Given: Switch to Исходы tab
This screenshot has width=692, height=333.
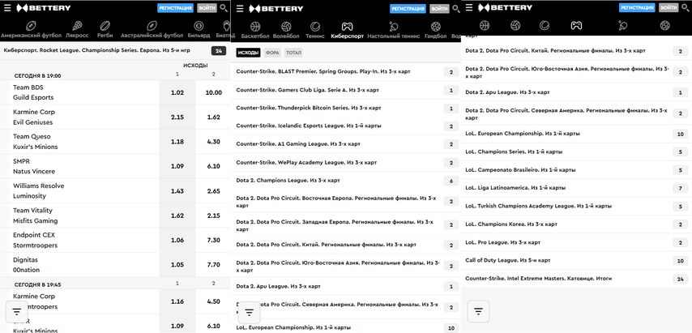Looking at the screenshot, I should (248, 53).
